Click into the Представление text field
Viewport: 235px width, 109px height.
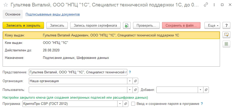pos(78,72)
